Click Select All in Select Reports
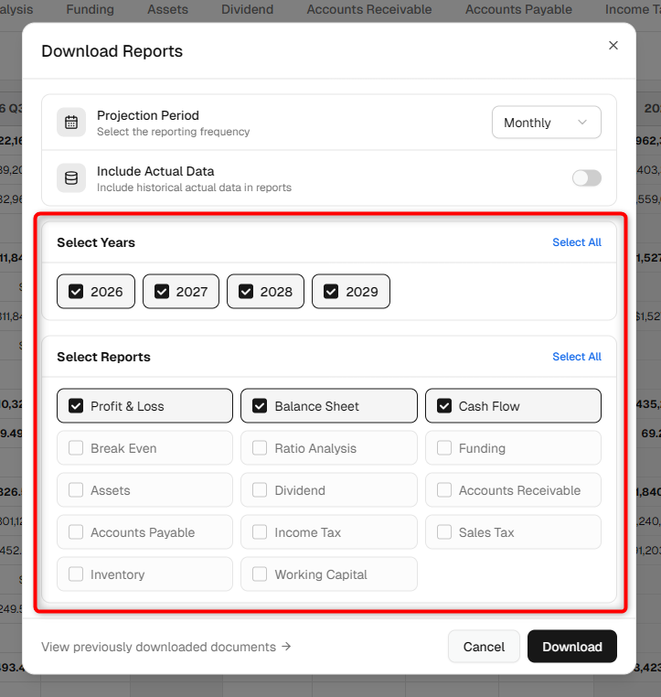Image resolution: width=661 pixels, height=697 pixels. pyautogui.click(x=577, y=357)
